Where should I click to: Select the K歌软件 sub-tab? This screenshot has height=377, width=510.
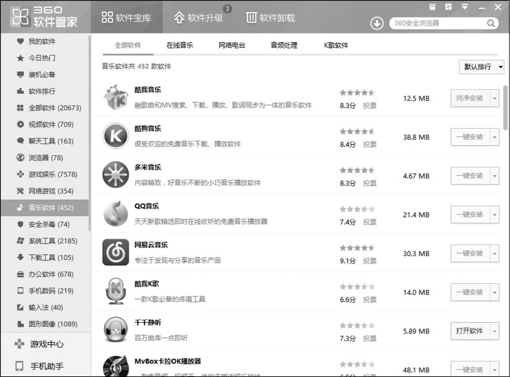tap(335, 45)
